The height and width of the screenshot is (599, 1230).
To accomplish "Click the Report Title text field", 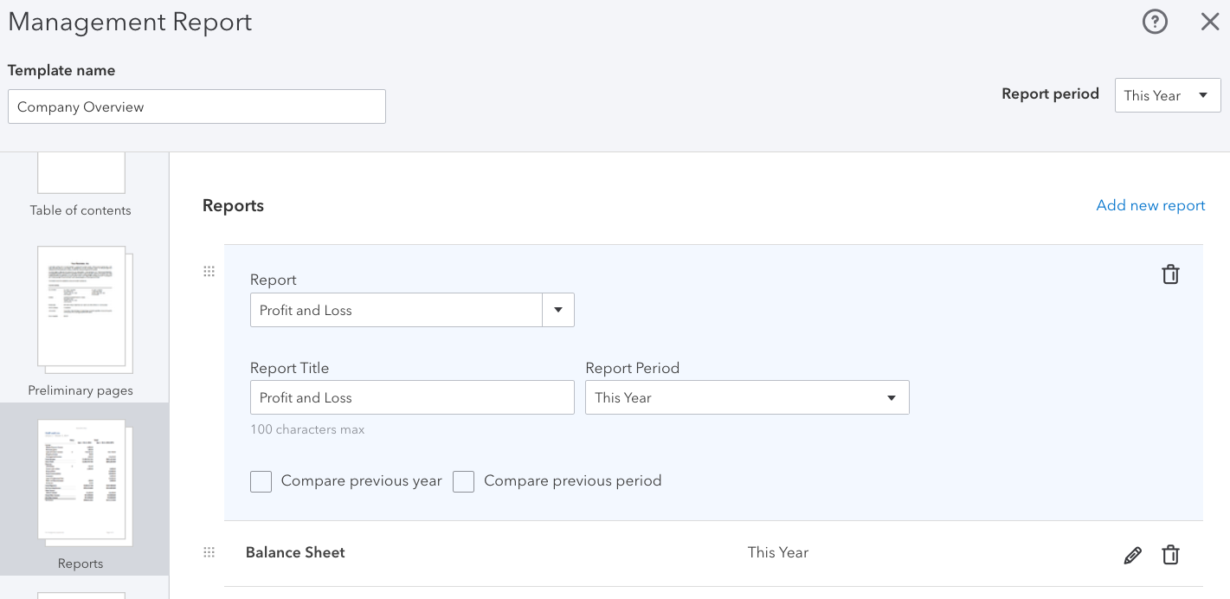I will (x=412, y=397).
